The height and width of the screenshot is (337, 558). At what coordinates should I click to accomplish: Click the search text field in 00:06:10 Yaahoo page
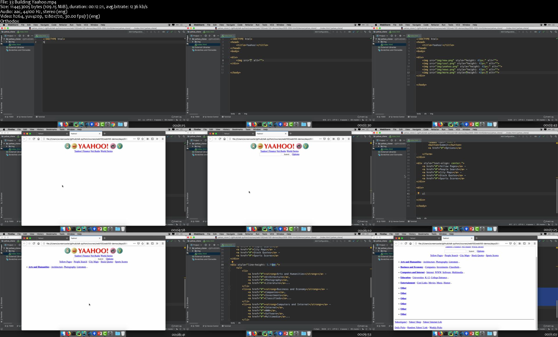pyautogui.click(x=270, y=154)
